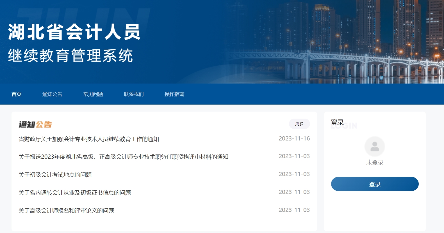444x233 pixels.
Task: Click the 登录 panel heading text
Action: [337, 123]
